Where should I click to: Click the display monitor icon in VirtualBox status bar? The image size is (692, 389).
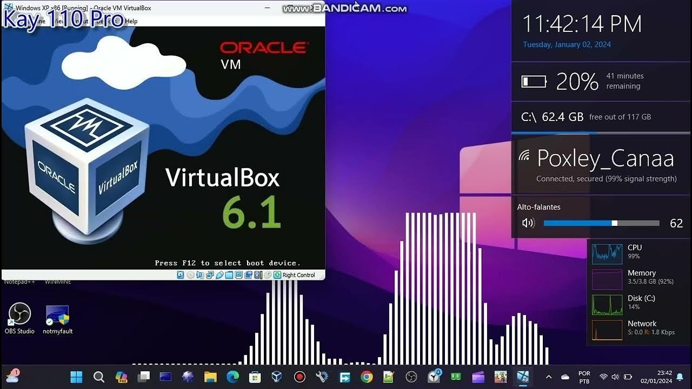tap(238, 275)
